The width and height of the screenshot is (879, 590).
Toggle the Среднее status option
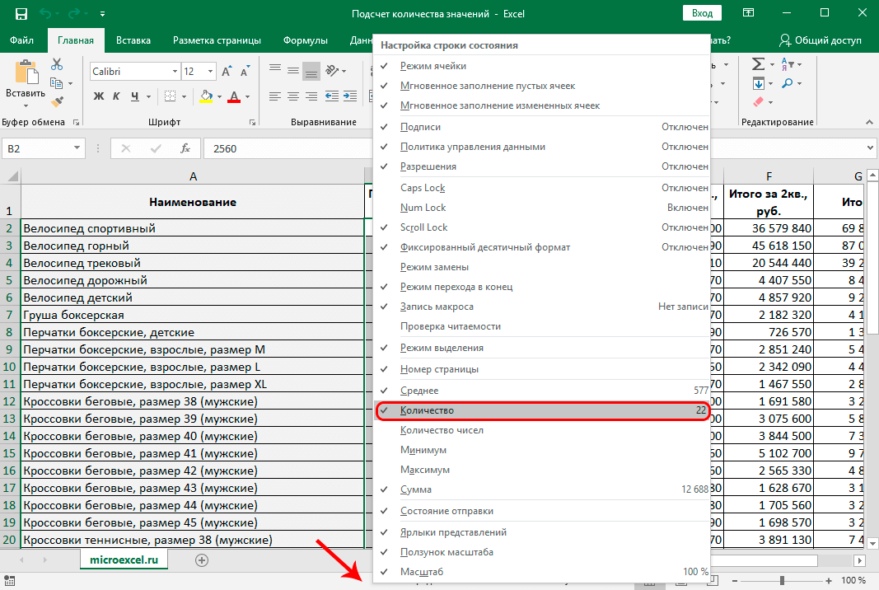[541, 391]
